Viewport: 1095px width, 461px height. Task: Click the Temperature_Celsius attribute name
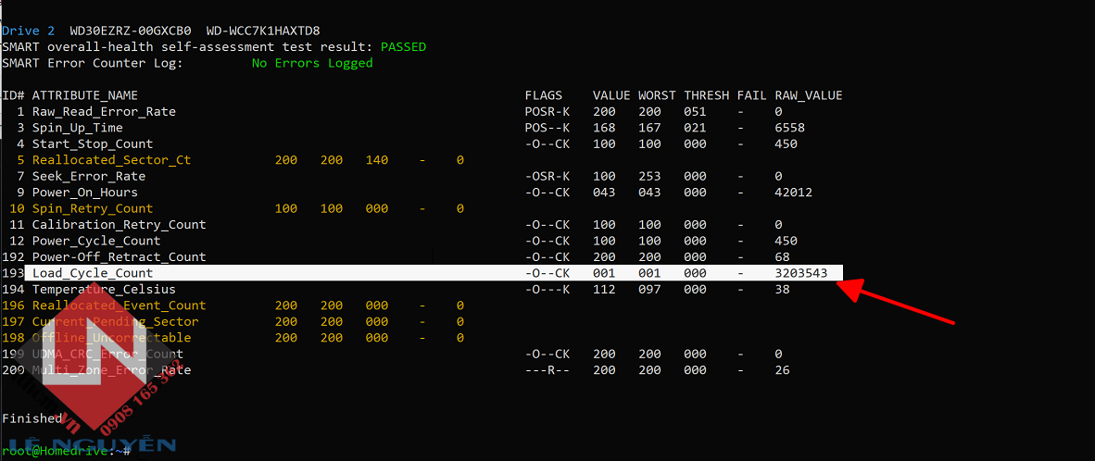tap(104, 290)
